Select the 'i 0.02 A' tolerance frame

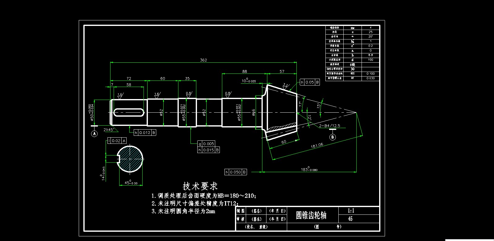(x=116, y=141)
